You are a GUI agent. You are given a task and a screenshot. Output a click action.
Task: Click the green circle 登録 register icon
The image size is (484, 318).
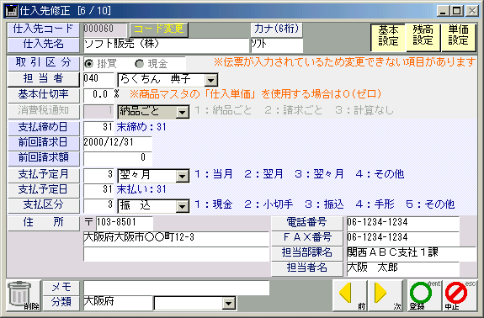(x=423, y=295)
